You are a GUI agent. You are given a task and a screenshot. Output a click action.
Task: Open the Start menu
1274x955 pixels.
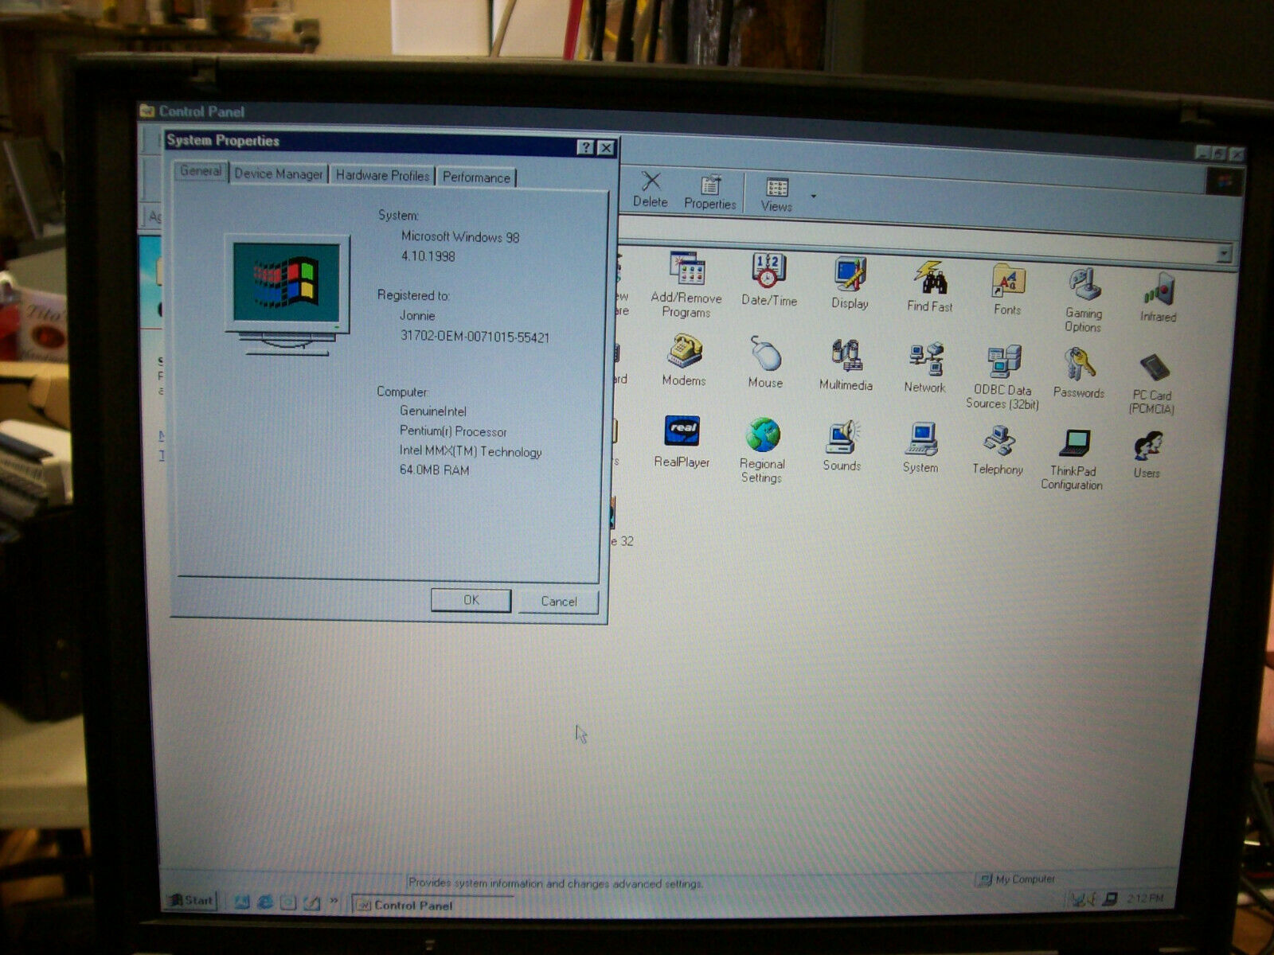point(190,900)
